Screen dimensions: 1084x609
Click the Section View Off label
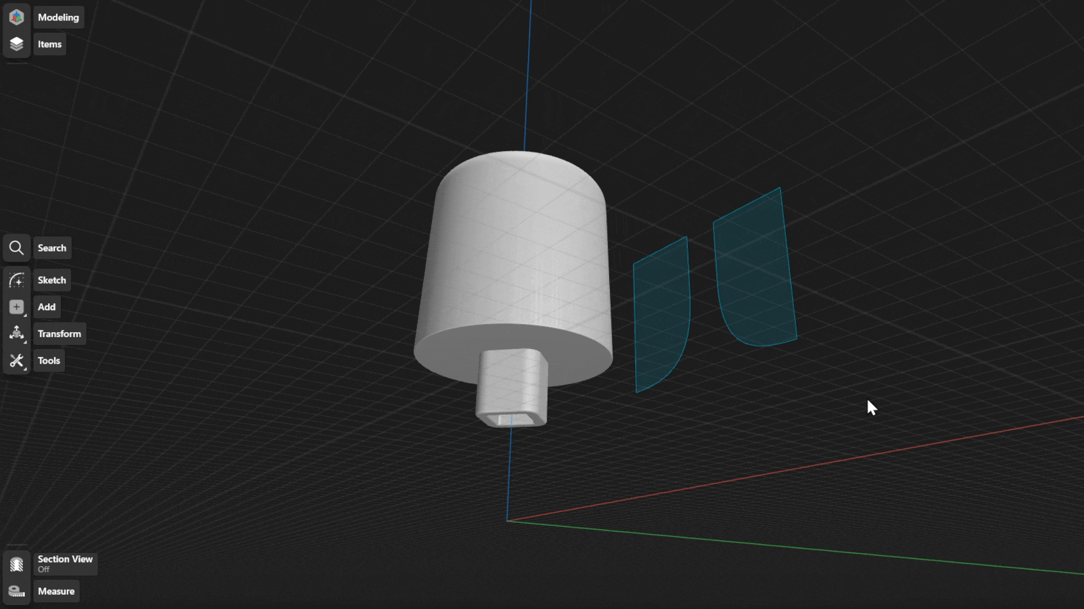65,563
